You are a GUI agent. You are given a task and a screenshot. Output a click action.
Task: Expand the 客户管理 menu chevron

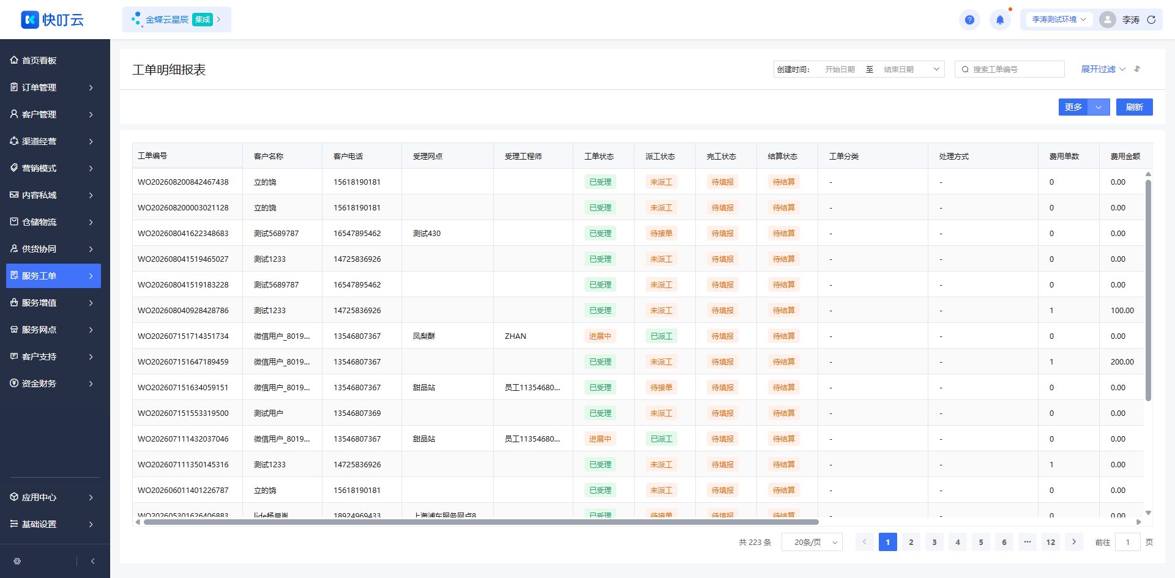point(91,114)
